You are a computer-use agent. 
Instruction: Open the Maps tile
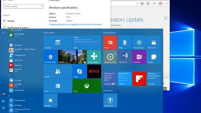pos(125,42)
